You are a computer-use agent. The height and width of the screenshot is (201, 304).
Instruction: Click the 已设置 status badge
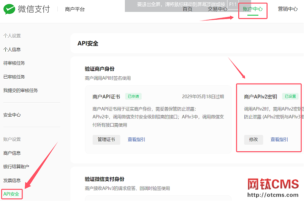tap(290, 97)
